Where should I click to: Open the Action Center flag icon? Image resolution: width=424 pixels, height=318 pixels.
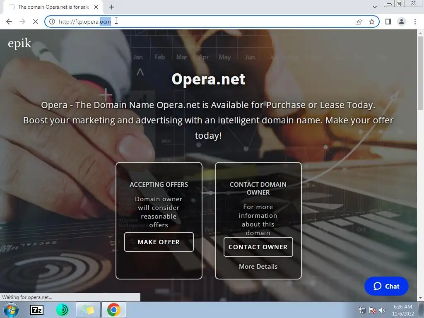point(372,310)
